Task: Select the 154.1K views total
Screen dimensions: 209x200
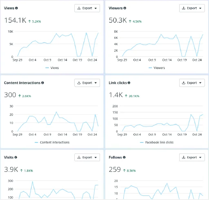Action: tap(15, 20)
